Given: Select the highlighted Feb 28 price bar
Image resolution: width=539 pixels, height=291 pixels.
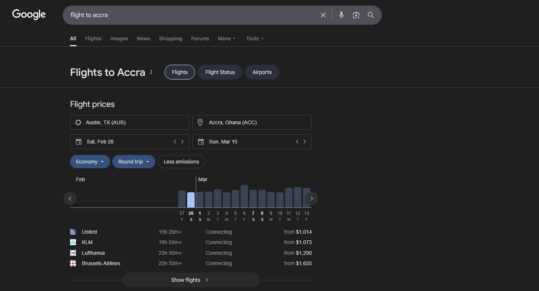Looking at the screenshot, I should 191,200.
